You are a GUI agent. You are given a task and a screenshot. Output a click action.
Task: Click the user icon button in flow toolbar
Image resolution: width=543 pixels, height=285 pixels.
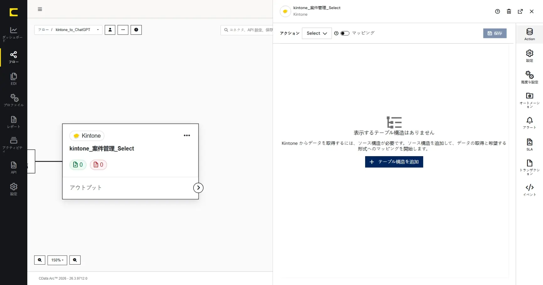pyautogui.click(x=110, y=30)
